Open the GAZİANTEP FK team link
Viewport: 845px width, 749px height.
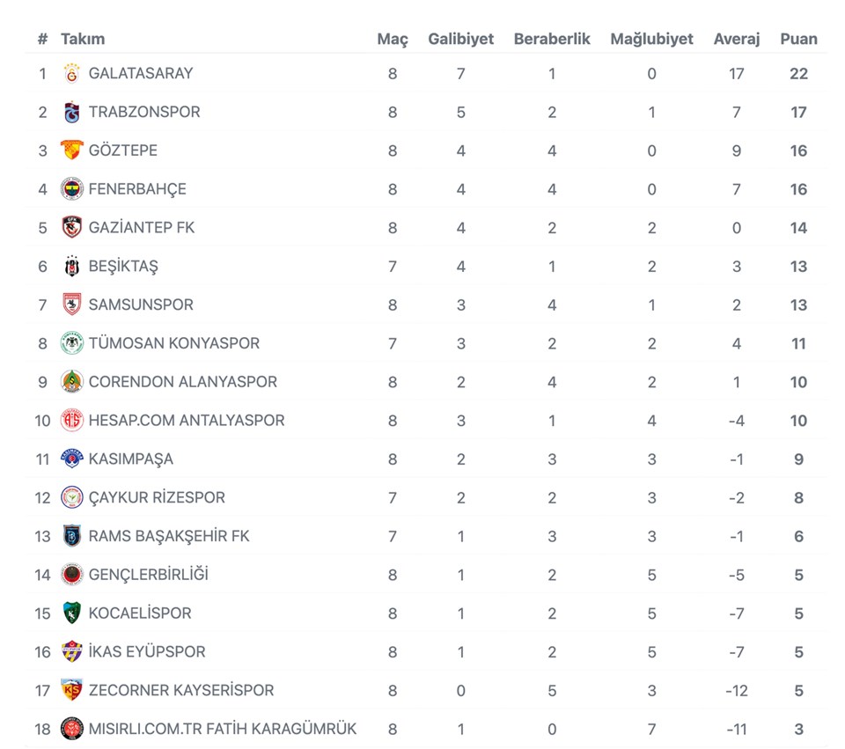142,228
